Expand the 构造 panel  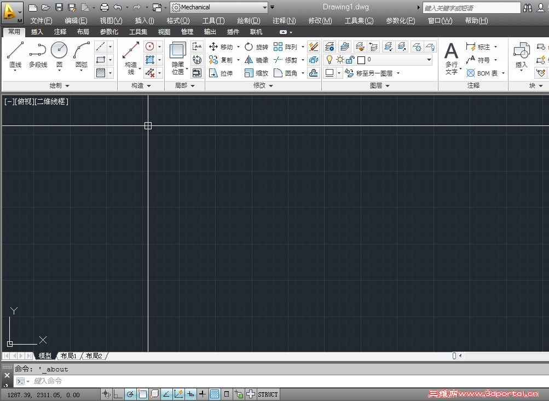pos(141,85)
